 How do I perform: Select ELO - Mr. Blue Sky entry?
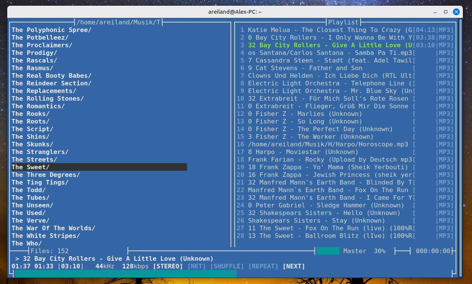tap(345, 91)
